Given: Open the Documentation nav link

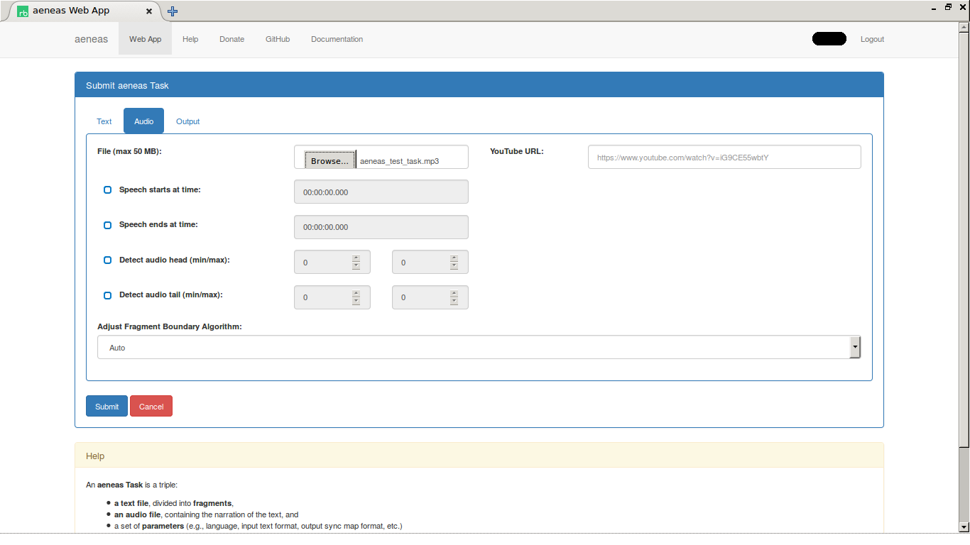Looking at the screenshot, I should [x=337, y=39].
